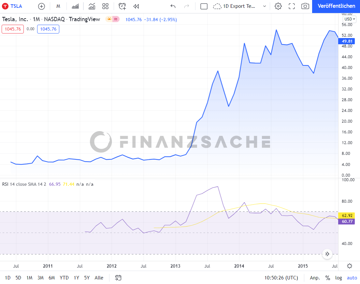The image size is (360, 284).
Task: Expand the layout name dropdown arrow
Action: point(265,7)
